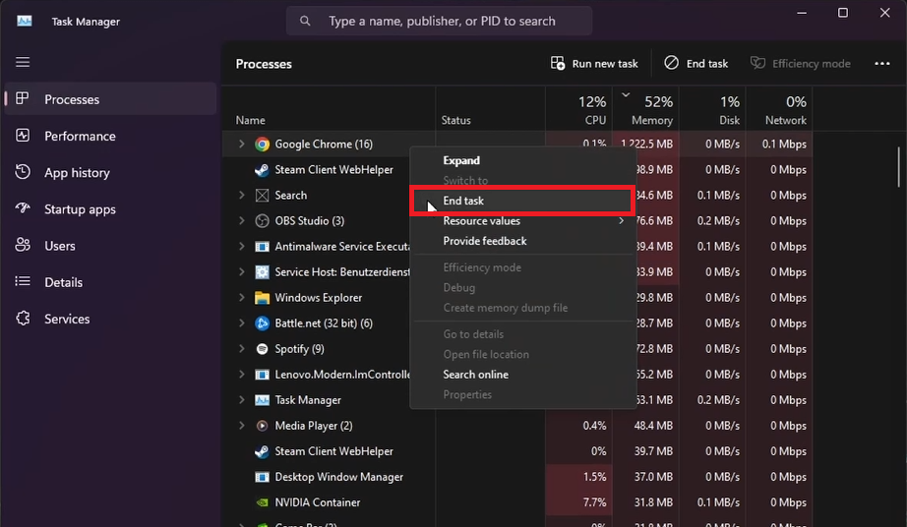Screen dimensions: 907x527
Task: Click the NVIDIA Container icon
Action: [x=262, y=502]
